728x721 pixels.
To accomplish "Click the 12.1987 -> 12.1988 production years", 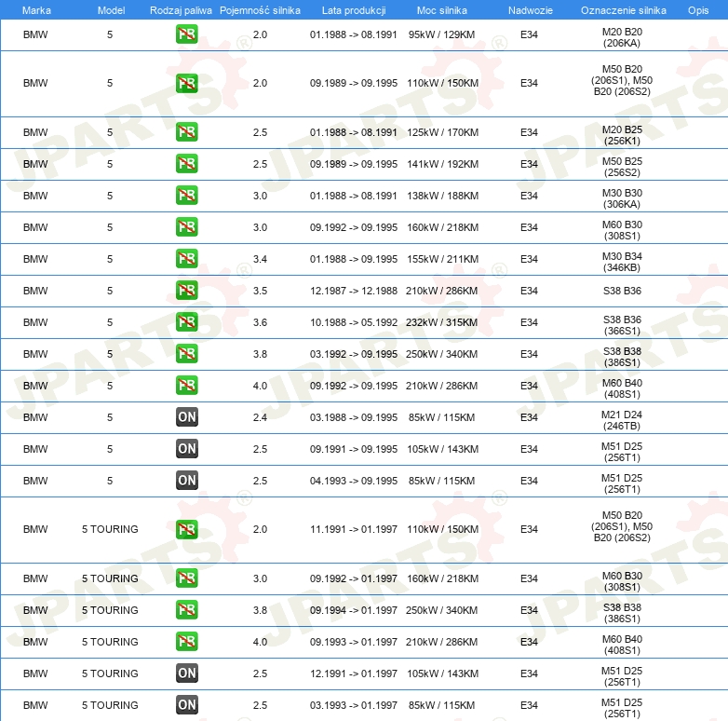I will pos(354,291).
